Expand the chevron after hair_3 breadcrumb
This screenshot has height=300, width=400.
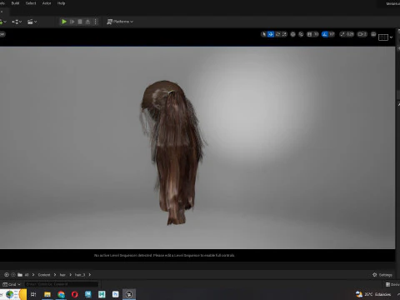tap(90, 275)
